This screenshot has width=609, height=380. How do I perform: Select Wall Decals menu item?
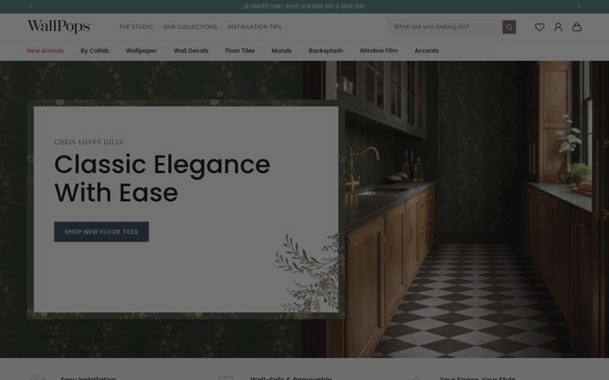pos(190,51)
